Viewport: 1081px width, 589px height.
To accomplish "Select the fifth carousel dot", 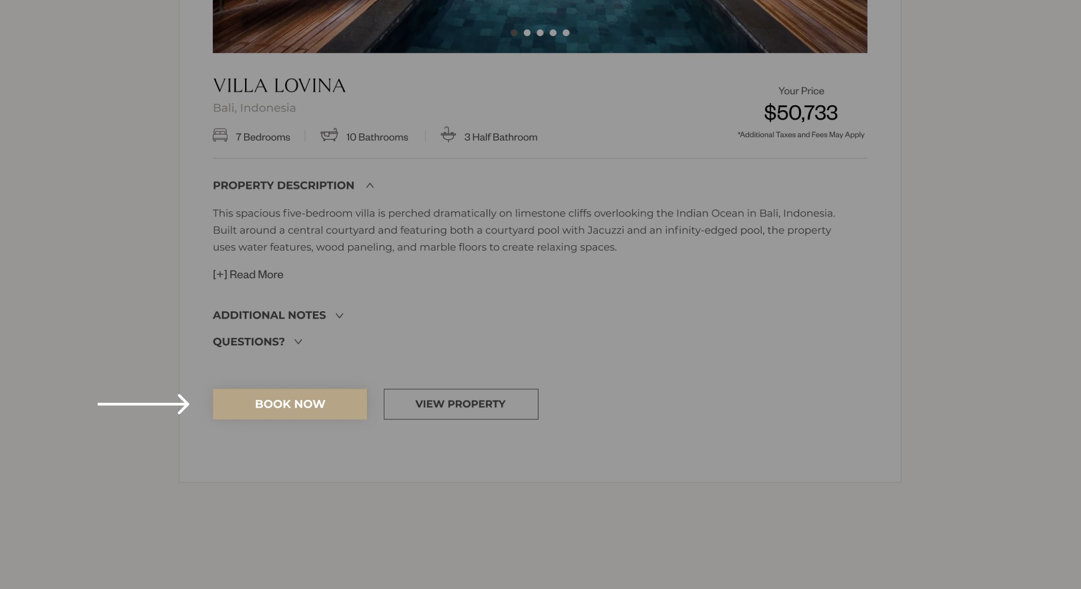I will pyautogui.click(x=566, y=33).
